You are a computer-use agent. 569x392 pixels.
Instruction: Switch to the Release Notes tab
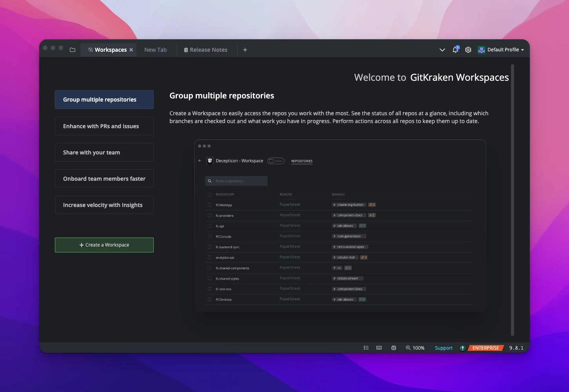205,50
